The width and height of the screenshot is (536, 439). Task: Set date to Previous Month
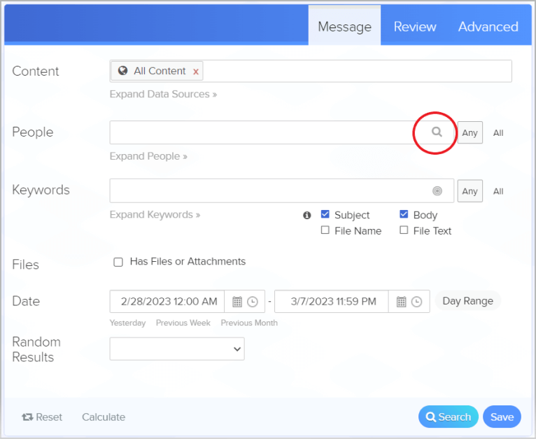tap(249, 323)
